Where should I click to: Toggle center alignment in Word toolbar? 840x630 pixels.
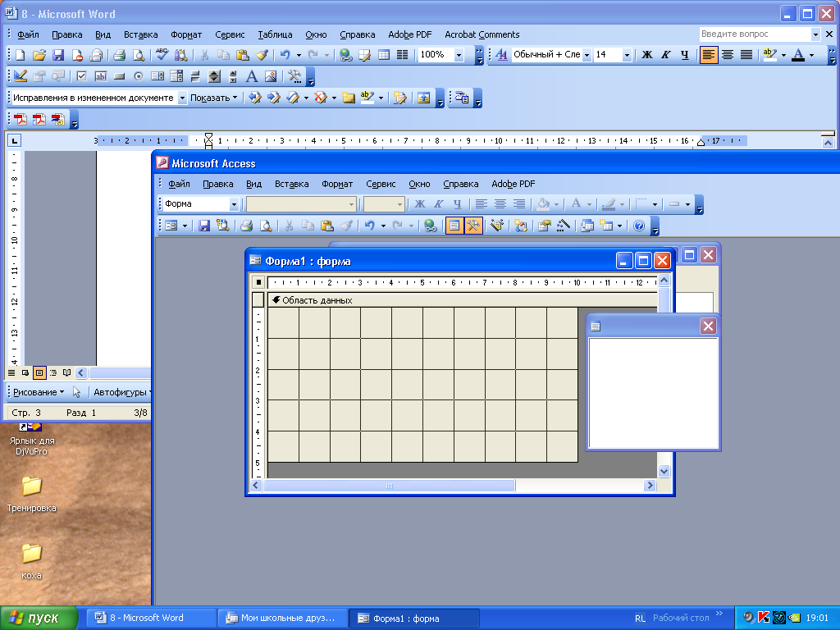point(727,55)
